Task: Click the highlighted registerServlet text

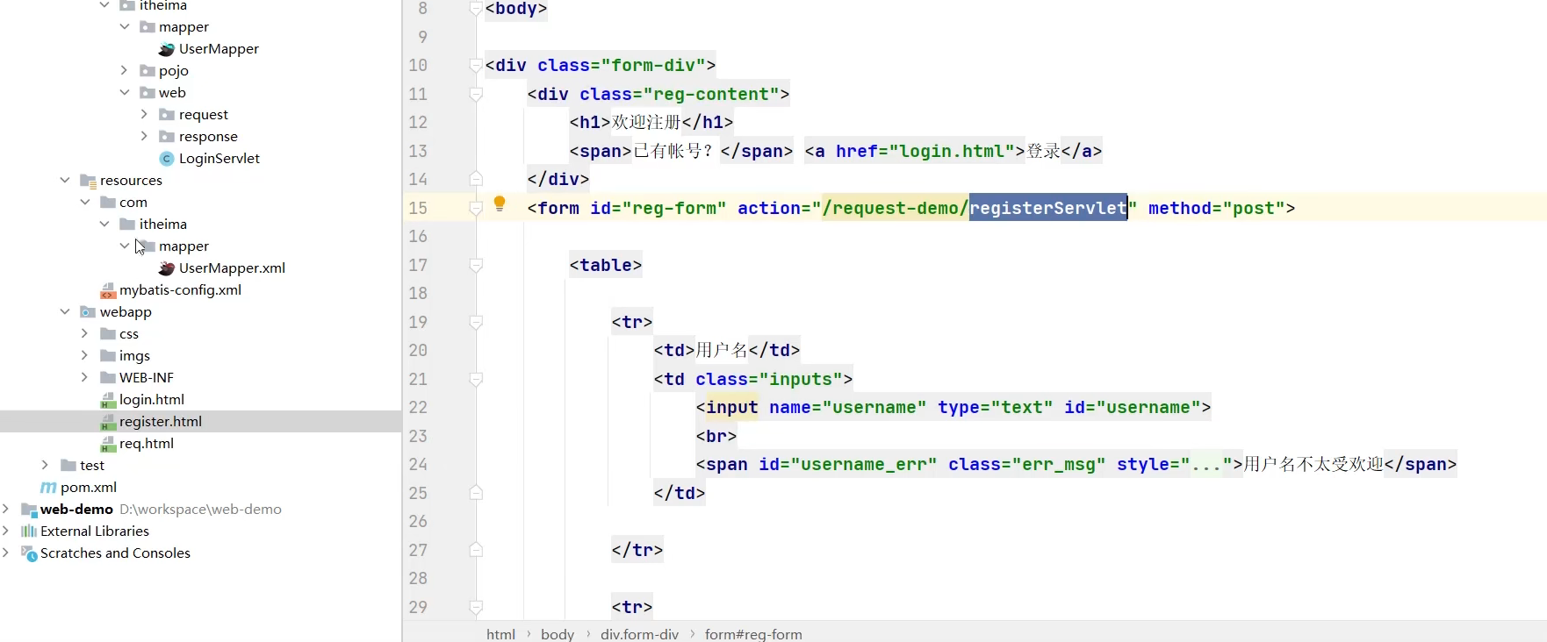Action: (x=1048, y=208)
